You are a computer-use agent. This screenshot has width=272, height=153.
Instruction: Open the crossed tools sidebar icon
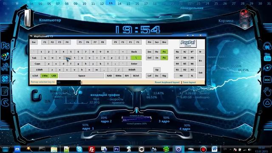point(5,67)
